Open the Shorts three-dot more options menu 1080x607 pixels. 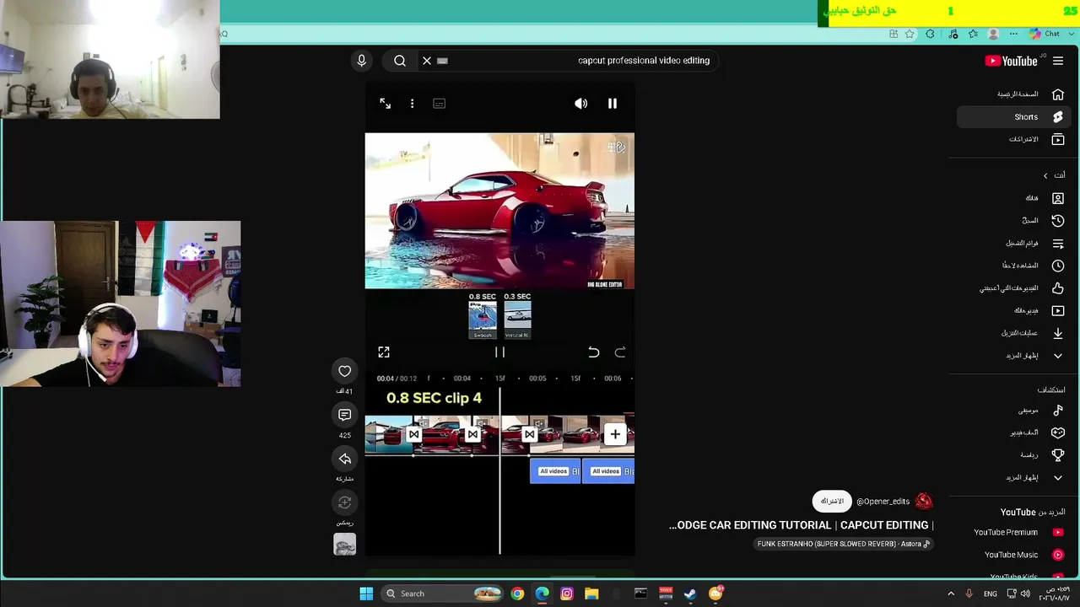coord(412,104)
